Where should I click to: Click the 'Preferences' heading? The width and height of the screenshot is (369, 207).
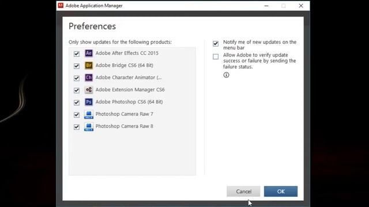point(92,26)
